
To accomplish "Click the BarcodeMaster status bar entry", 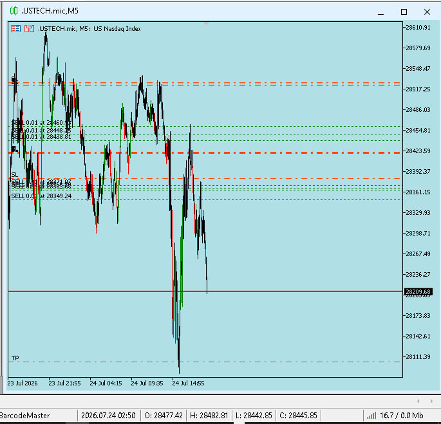I will tap(24, 415).
